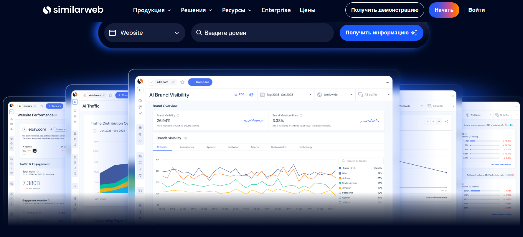Open the Website type dropdown
This screenshot has width=523, height=237.
point(145,33)
